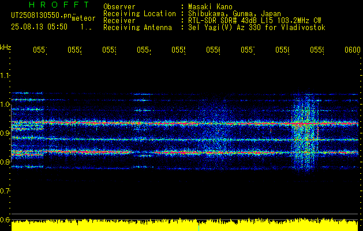Click the 0559 time marker

pos(317,50)
